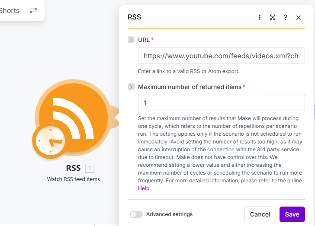
Task: Click the RSS module circle icon
Action: (73, 118)
